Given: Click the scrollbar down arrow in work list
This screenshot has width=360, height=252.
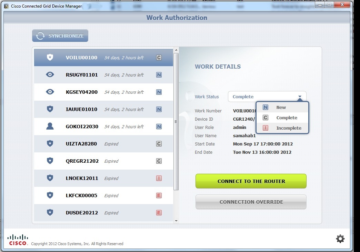Looking at the screenshot, I should pos(176,221).
